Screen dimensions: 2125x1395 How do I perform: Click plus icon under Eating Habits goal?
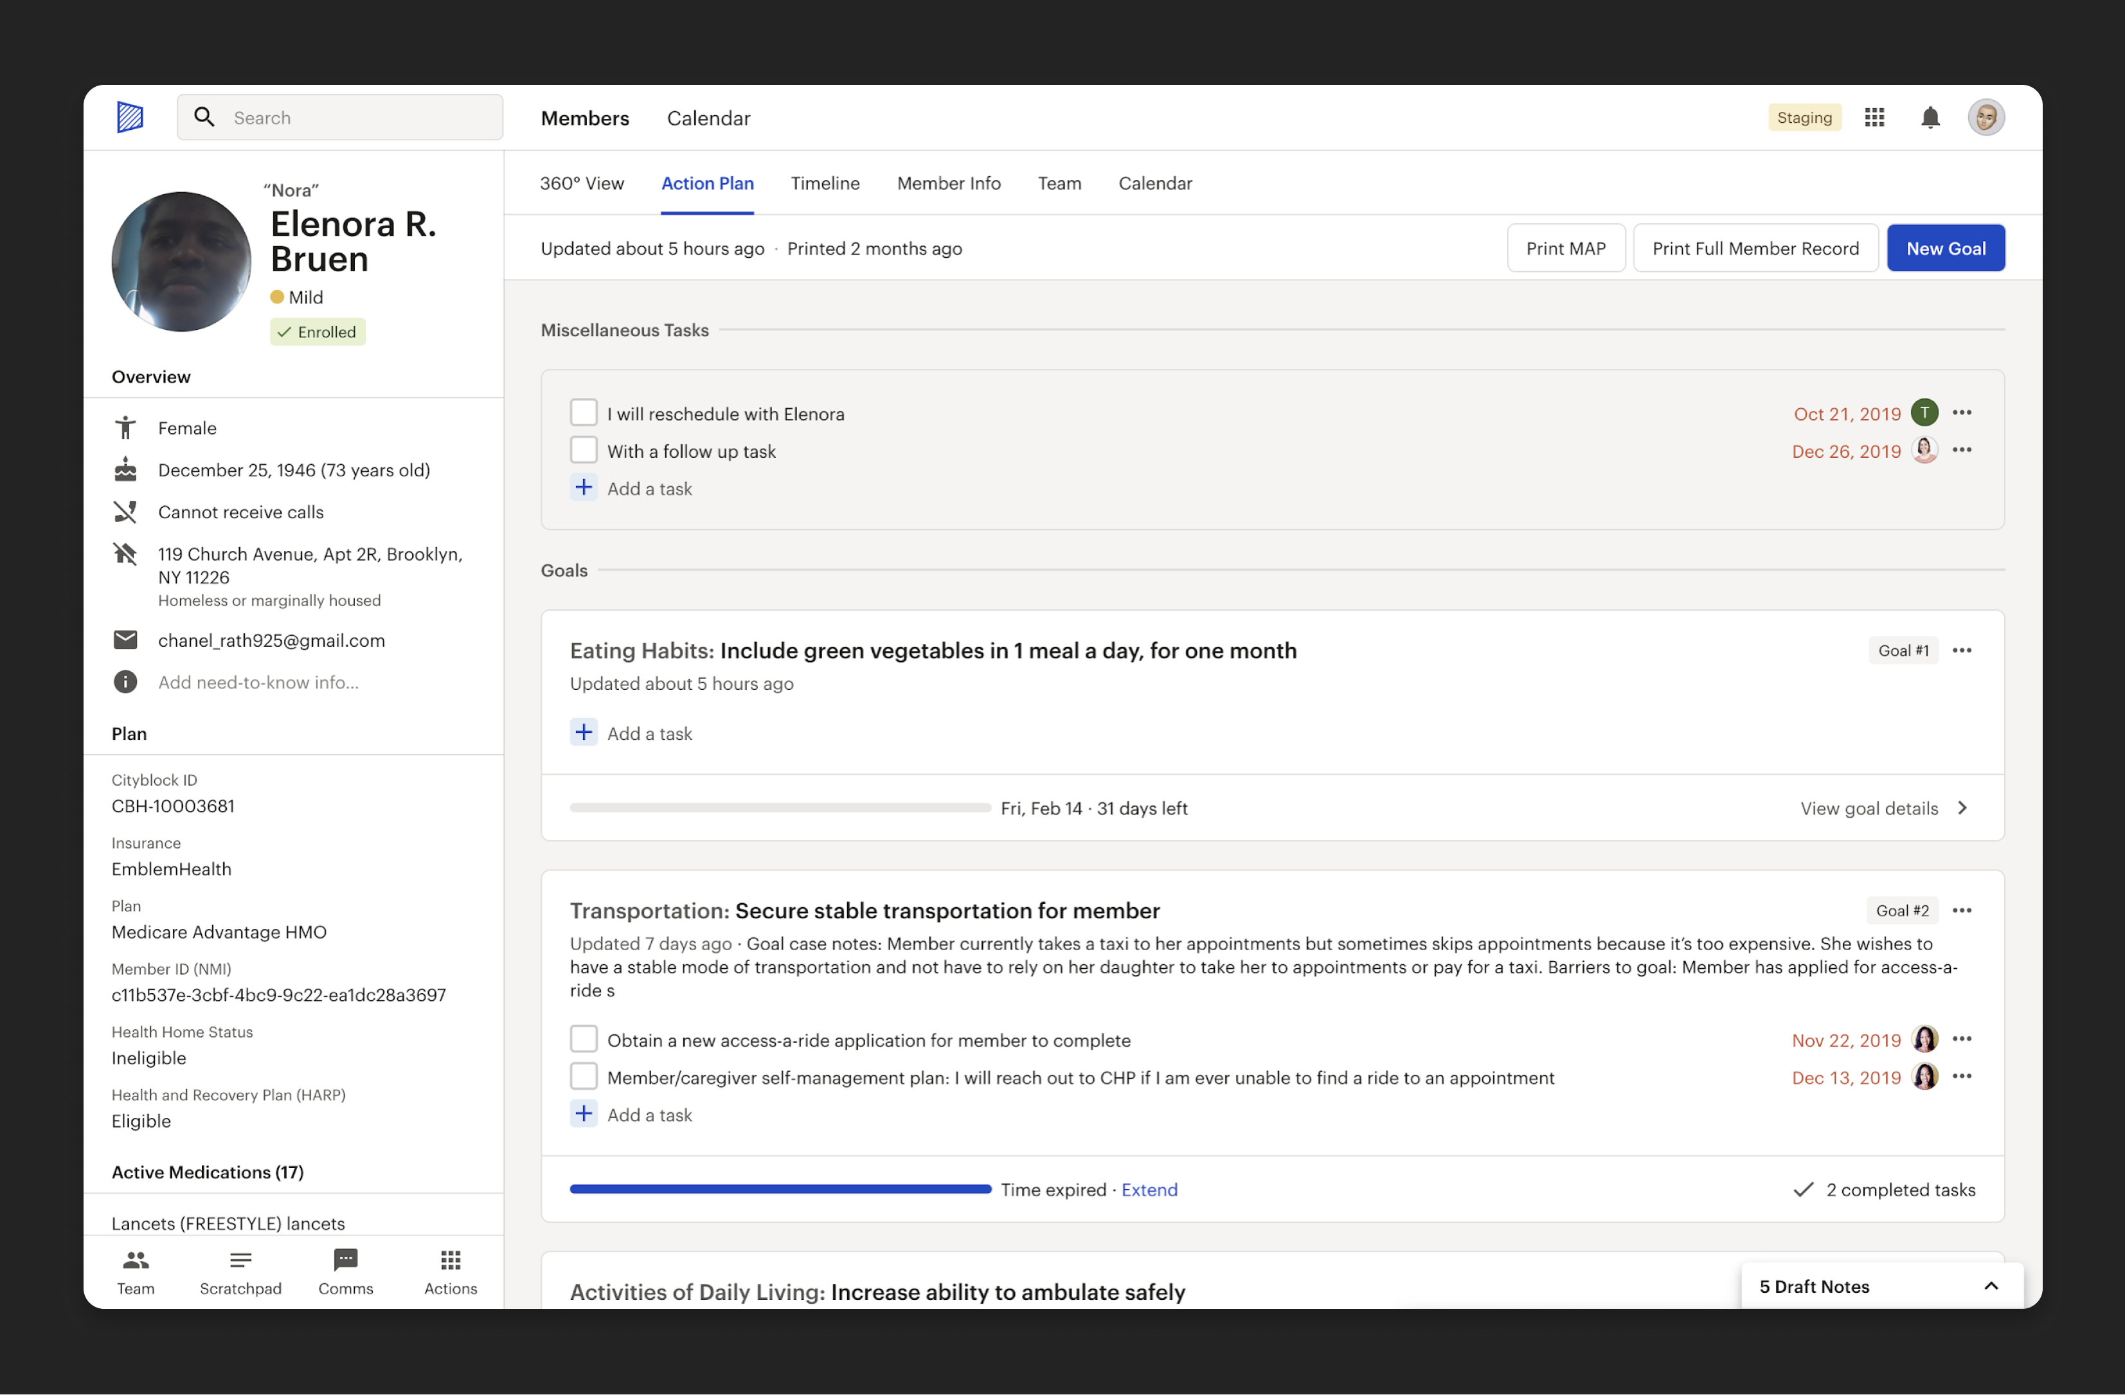pyautogui.click(x=584, y=732)
